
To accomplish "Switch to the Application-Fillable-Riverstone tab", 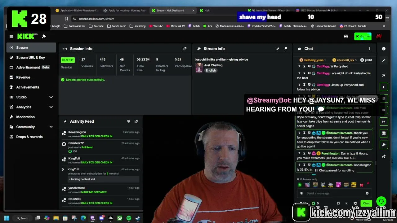I will (x=77, y=11).
